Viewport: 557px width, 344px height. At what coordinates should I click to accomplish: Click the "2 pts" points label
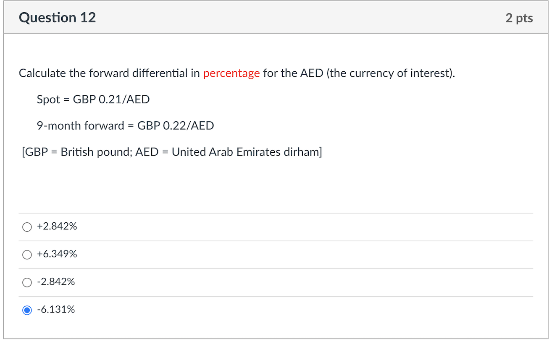519,18
